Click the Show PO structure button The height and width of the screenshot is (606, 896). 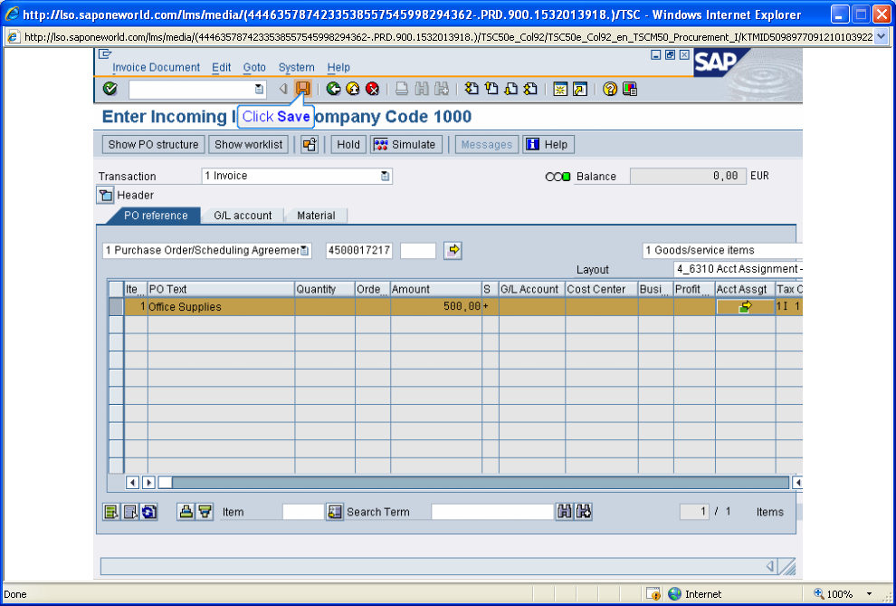click(153, 145)
